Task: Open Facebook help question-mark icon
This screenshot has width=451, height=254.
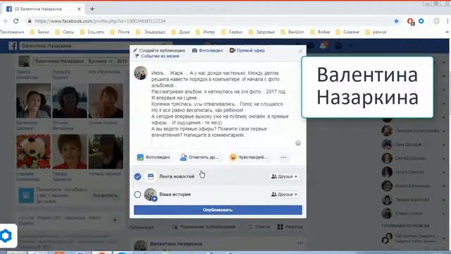Action: click(338, 45)
